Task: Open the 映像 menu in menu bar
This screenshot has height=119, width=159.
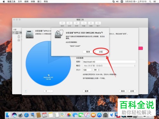Action: (x=33, y=2)
